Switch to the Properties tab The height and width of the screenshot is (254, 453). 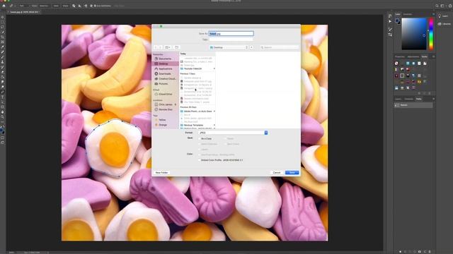(400, 56)
